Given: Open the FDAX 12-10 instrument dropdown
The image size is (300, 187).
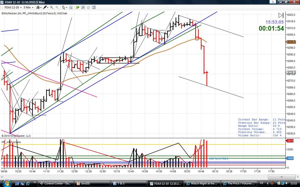Looking at the screenshot, I should [x=13, y=7].
